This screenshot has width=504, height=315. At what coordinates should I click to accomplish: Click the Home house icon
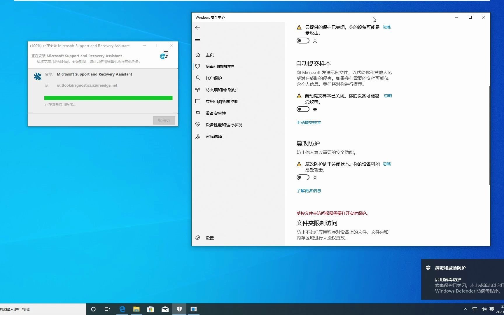point(198,55)
